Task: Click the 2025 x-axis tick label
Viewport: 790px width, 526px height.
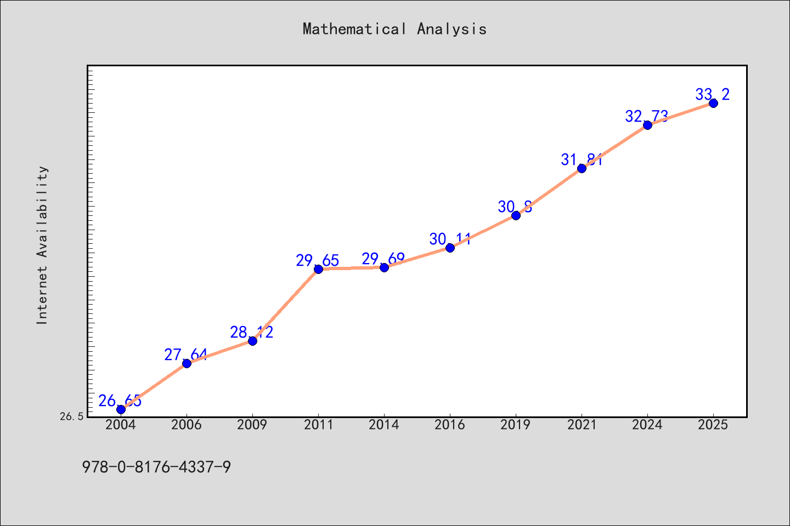Action: 713,425
